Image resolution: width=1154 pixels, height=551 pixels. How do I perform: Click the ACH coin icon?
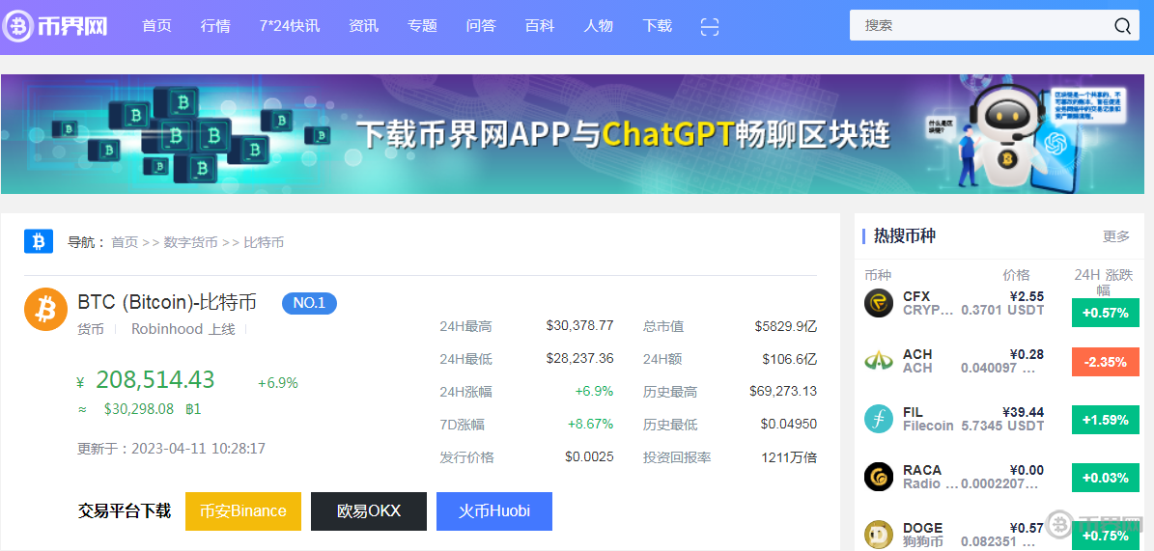pos(879,361)
